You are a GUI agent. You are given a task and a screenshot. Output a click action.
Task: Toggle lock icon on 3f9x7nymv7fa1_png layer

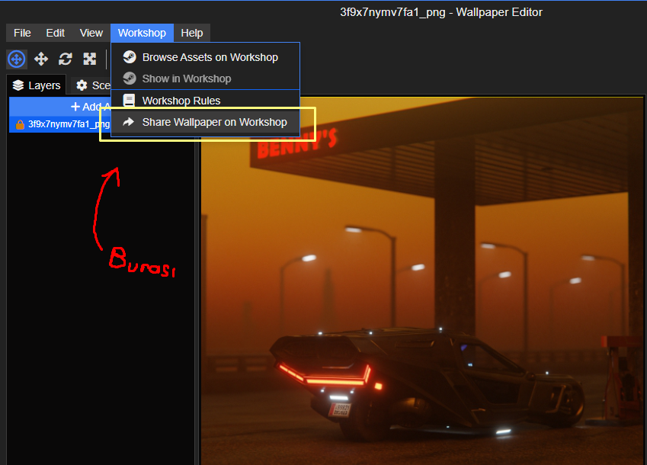[19, 124]
